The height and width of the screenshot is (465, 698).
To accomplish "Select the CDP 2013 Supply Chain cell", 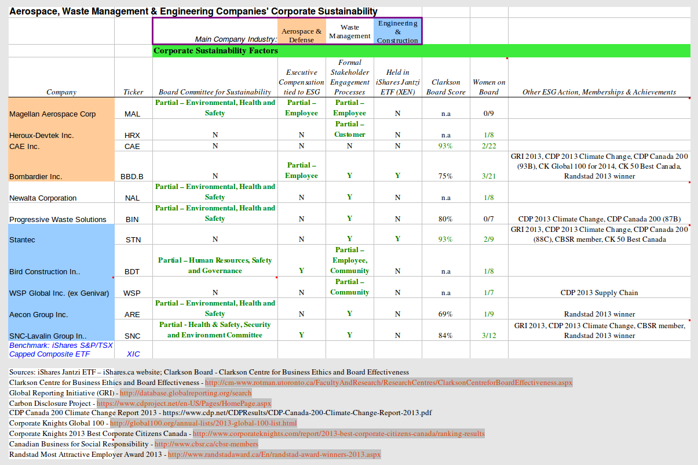I will pos(600,287).
